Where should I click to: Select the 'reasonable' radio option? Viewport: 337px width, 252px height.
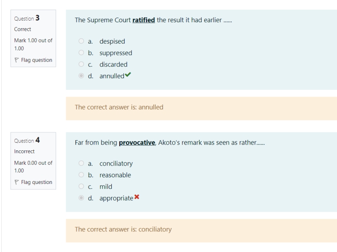[81, 175]
